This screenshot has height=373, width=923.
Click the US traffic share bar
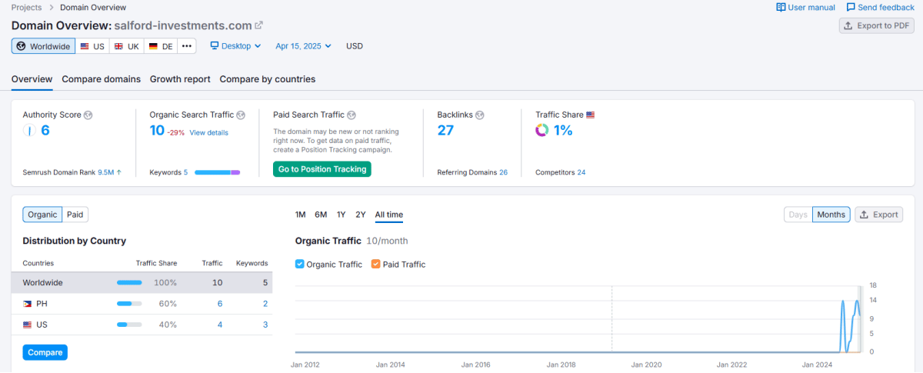pyautogui.click(x=129, y=325)
